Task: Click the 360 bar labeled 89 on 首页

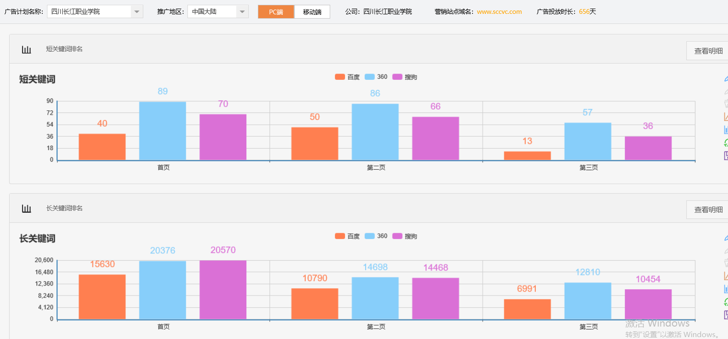Action: 162,131
